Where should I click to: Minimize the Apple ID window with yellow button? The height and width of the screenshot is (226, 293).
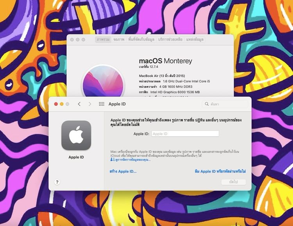[62, 104]
